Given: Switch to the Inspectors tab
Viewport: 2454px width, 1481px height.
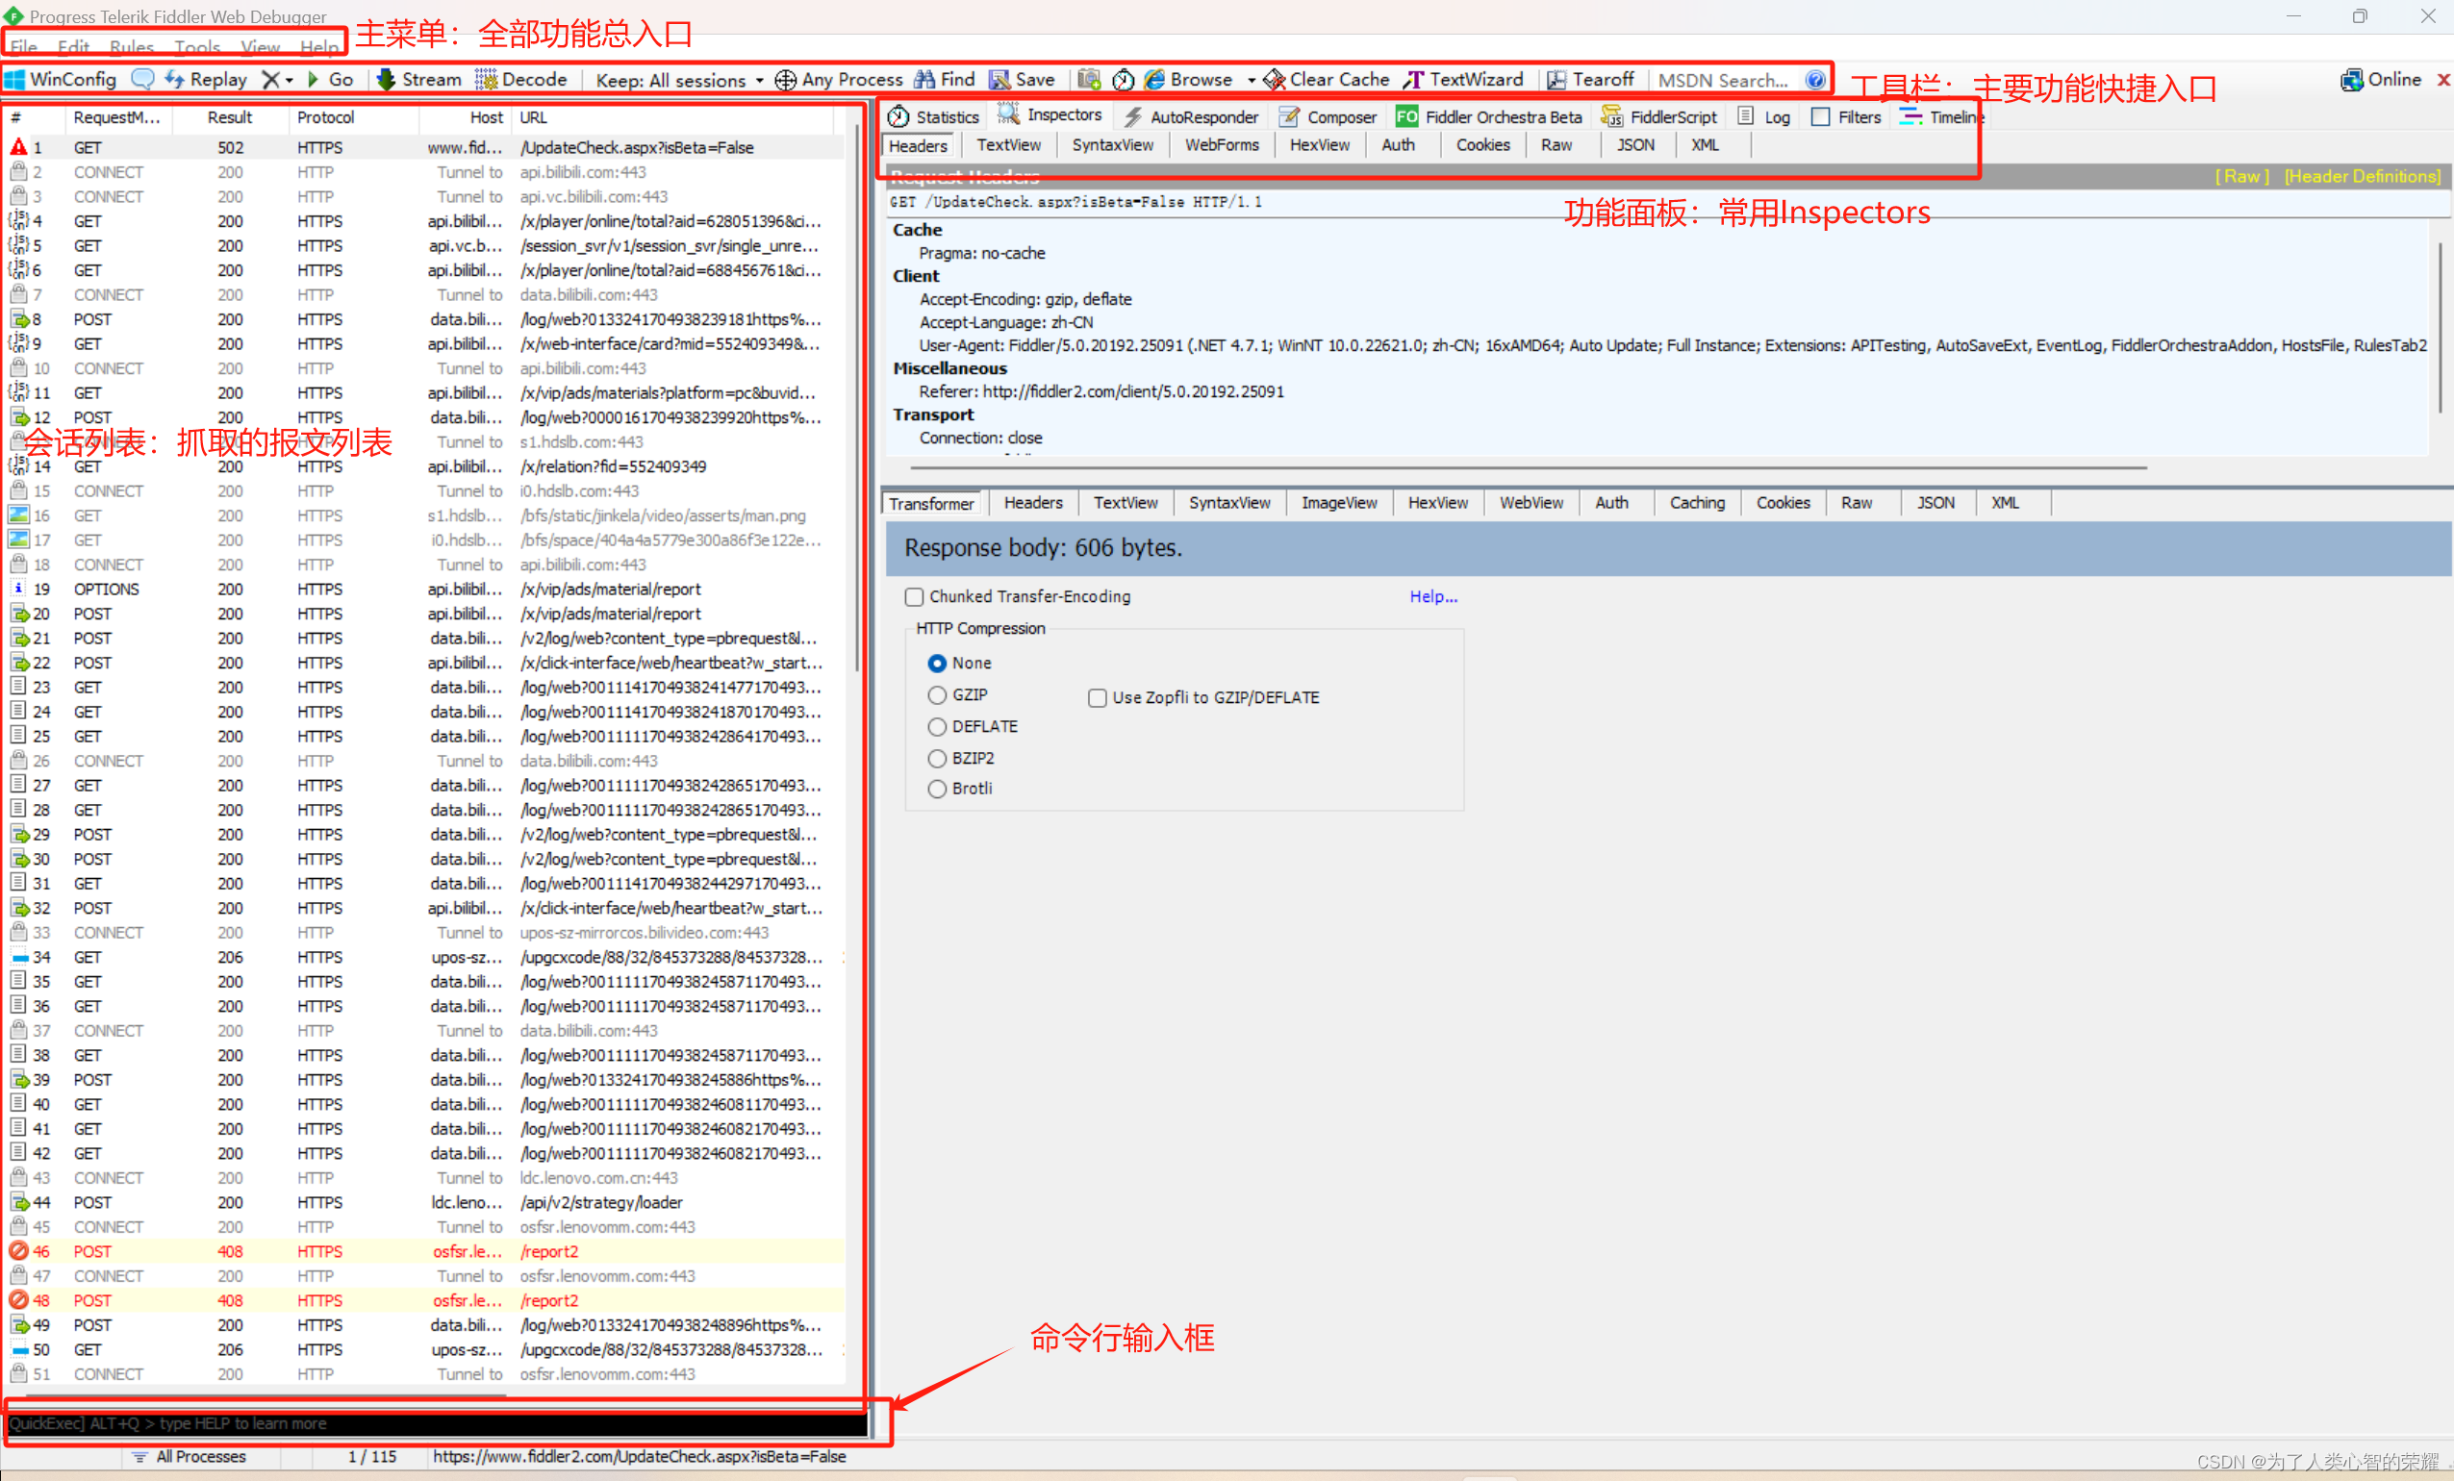Looking at the screenshot, I should [1060, 115].
